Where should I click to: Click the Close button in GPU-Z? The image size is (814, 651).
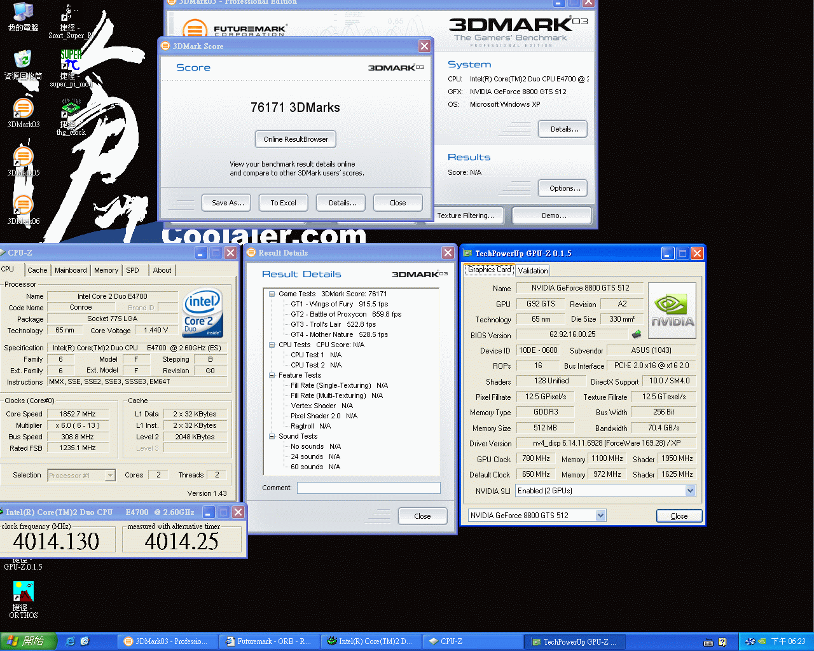[x=679, y=516]
